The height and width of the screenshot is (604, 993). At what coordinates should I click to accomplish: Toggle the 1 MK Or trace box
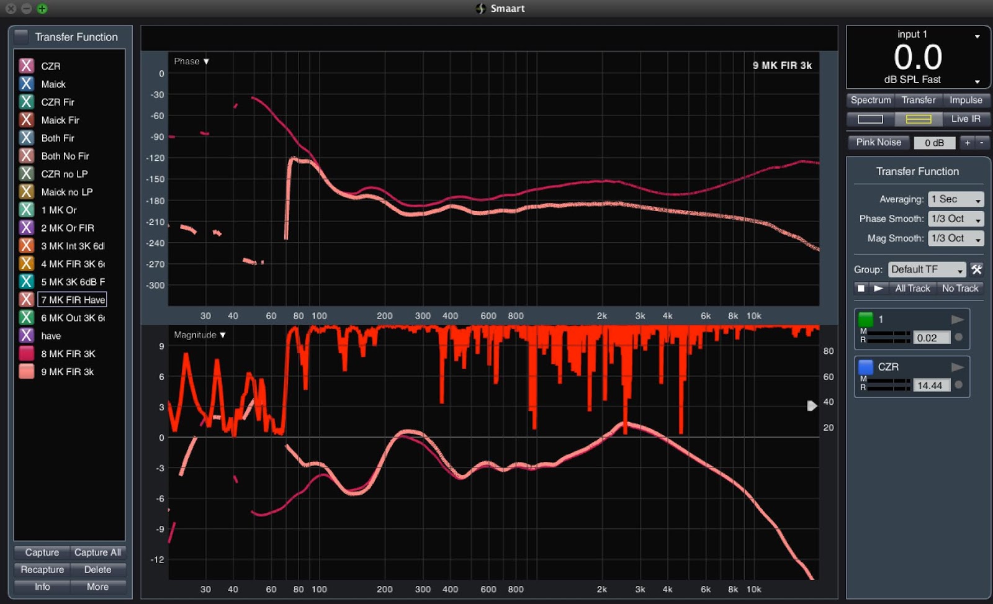tap(26, 210)
